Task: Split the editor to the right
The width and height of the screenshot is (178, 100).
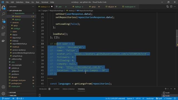Action: [171, 7]
